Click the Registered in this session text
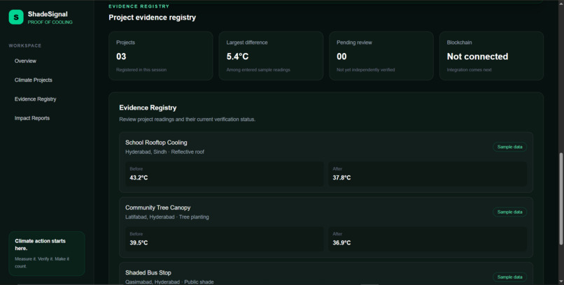Image resolution: width=564 pixels, height=285 pixels. click(x=141, y=70)
